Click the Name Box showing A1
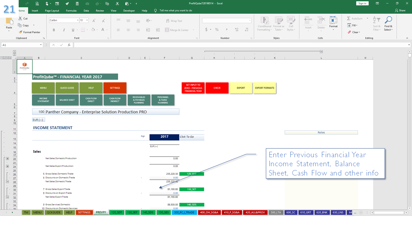This screenshot has height=231, width=412. point(23,45)
